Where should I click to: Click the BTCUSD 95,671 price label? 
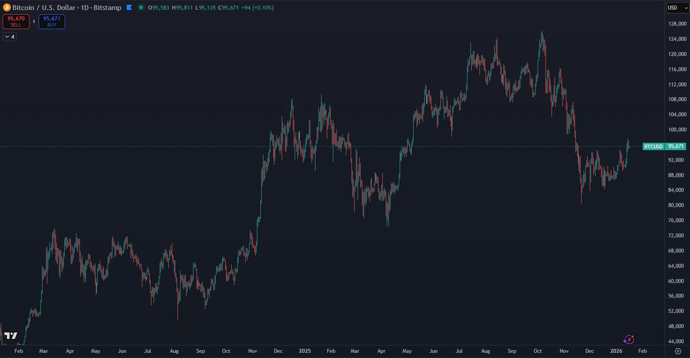[664, 147]
